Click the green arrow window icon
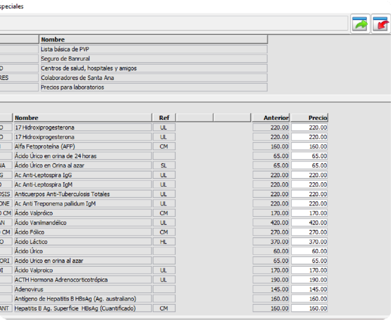The height and width of the screenshot is (320, 391). coord(360,24)
